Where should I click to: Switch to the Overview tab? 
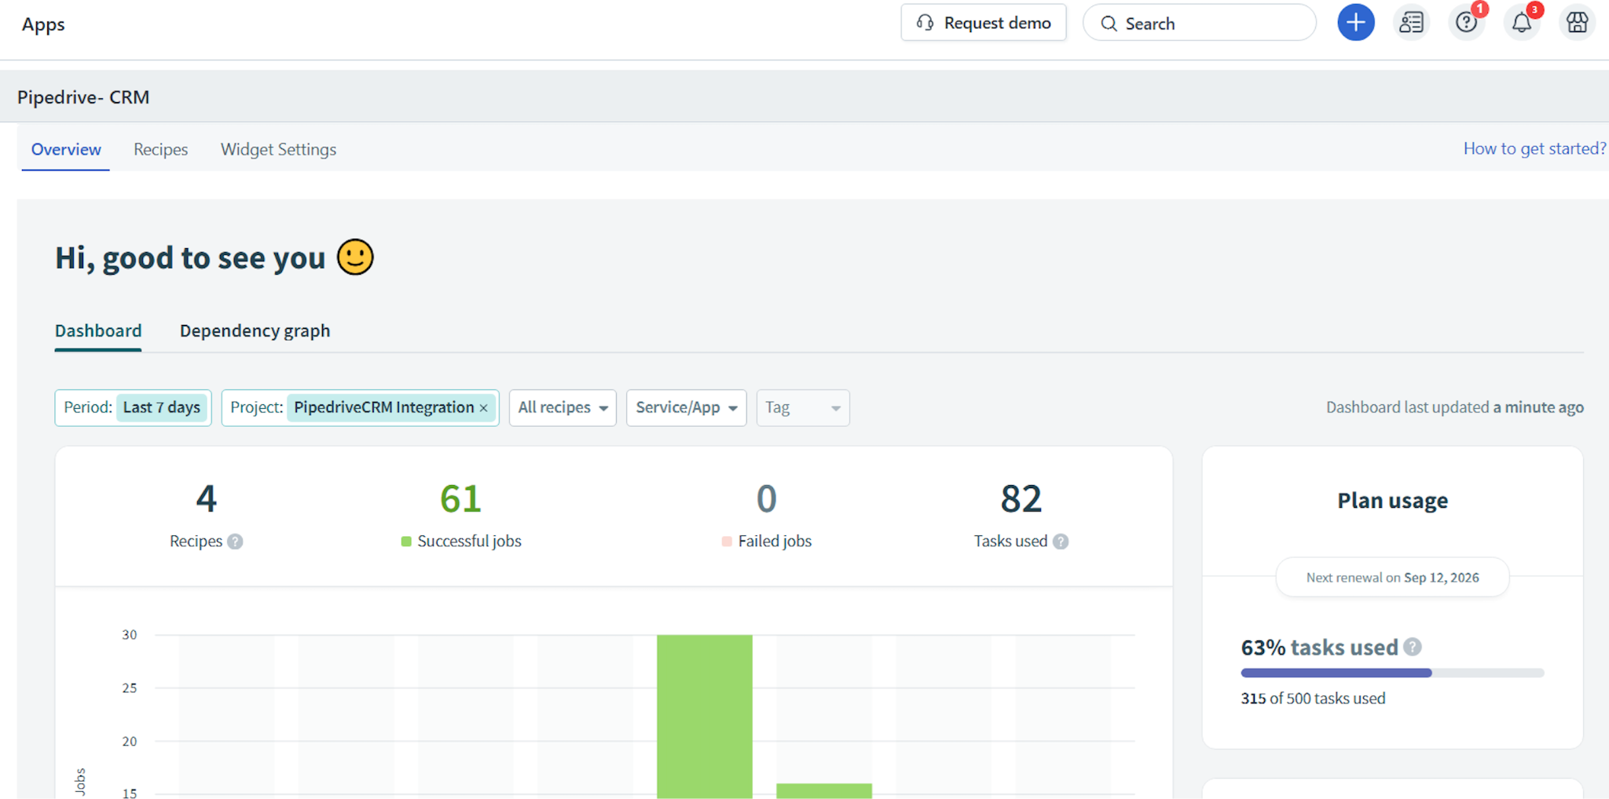coord(66,149)
